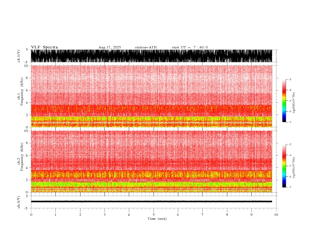Click the "ch.3(V)" waveform axis label
Viewport: 311px width, 241px height.
coord(19,202)
